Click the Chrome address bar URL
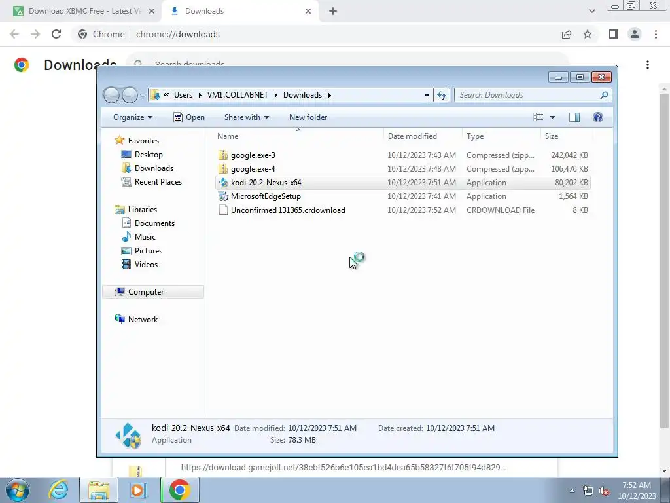 tap(178, 34)
